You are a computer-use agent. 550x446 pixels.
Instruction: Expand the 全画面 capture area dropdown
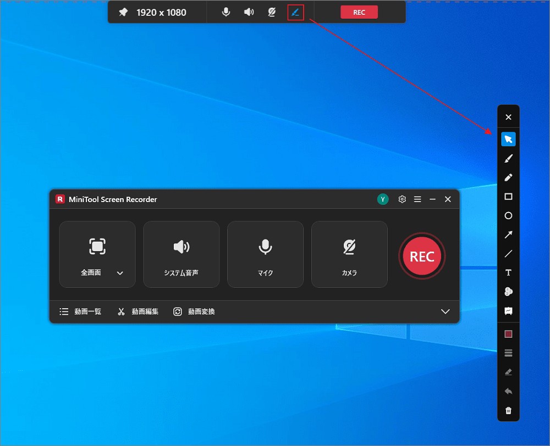pyautogui.click(x=120, y=273)
